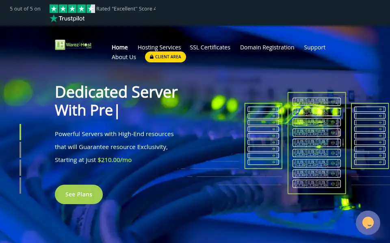Click the See Plans button

pos(78,194)
